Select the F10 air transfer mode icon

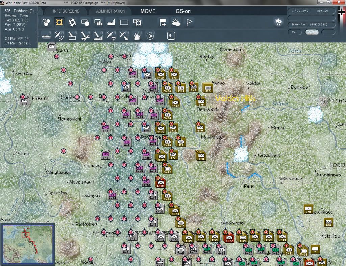(x=124, y=36)
